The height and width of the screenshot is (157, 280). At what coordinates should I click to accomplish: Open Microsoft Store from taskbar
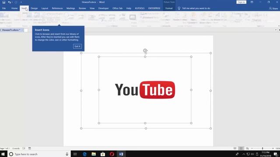pyautogui.click(x=103, y=154)
